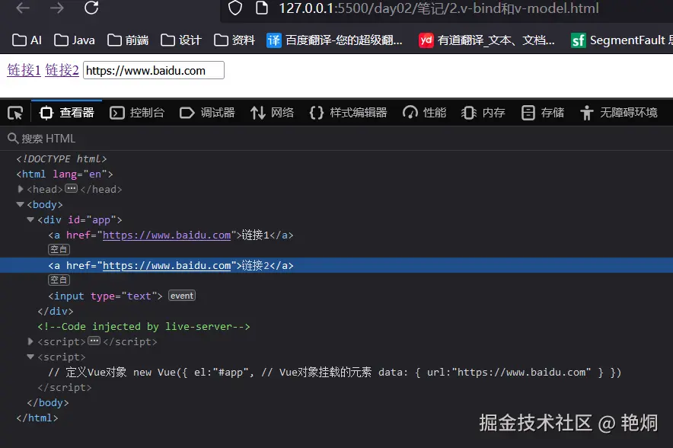Select the DOCTYPE html node
Screen dimensions: 673x448
[62, 159]
